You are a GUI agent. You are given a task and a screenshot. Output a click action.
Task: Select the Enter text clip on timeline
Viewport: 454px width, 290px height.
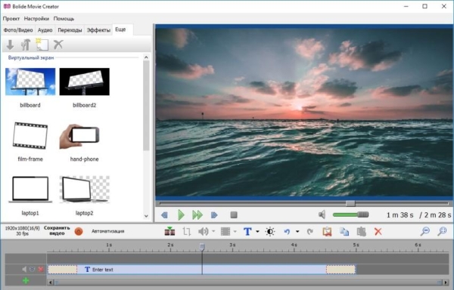click(202, 270)
